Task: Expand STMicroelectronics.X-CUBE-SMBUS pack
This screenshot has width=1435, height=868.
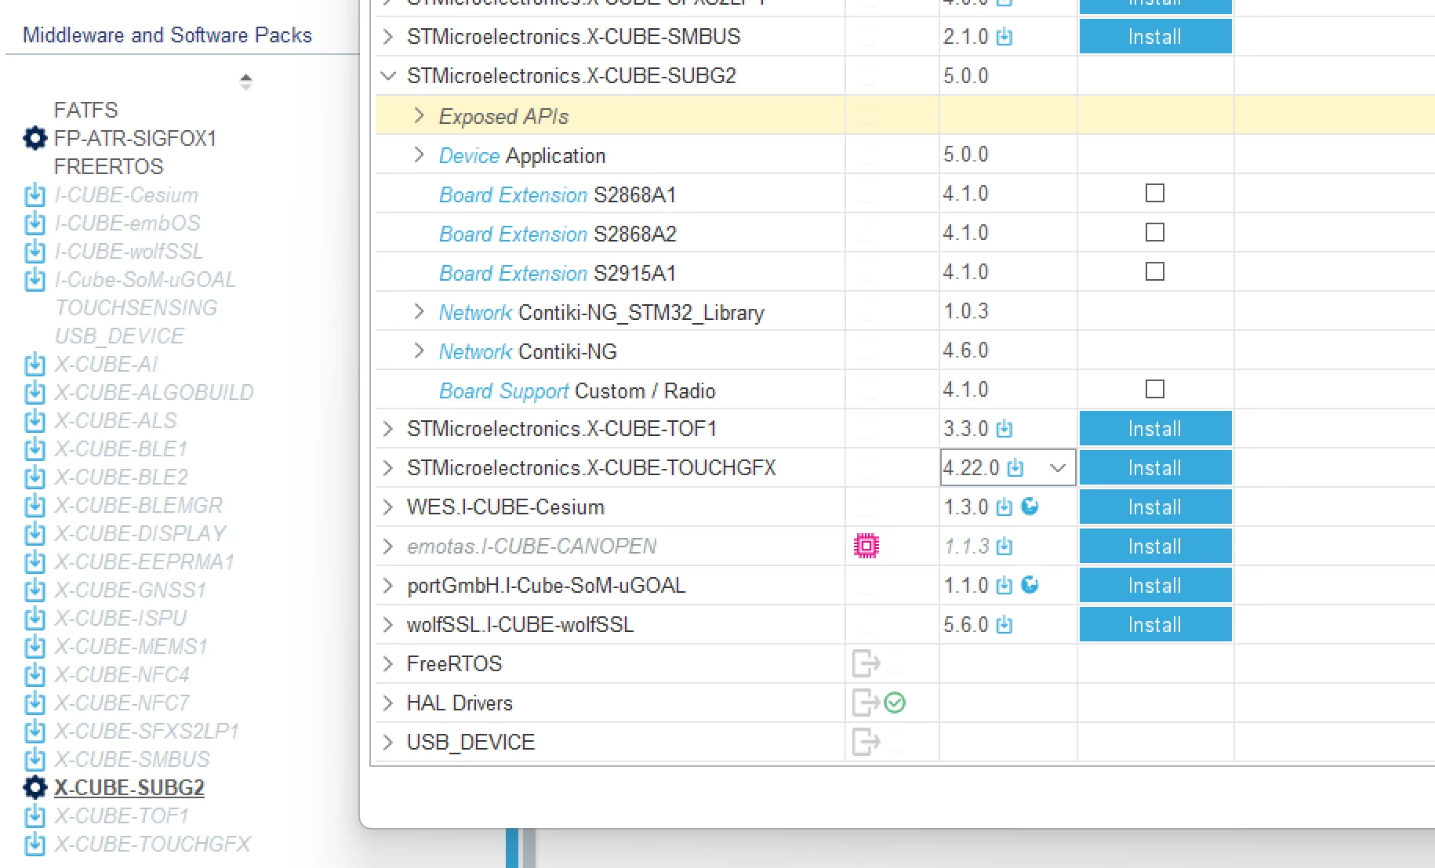Action: tap(387, 37)
